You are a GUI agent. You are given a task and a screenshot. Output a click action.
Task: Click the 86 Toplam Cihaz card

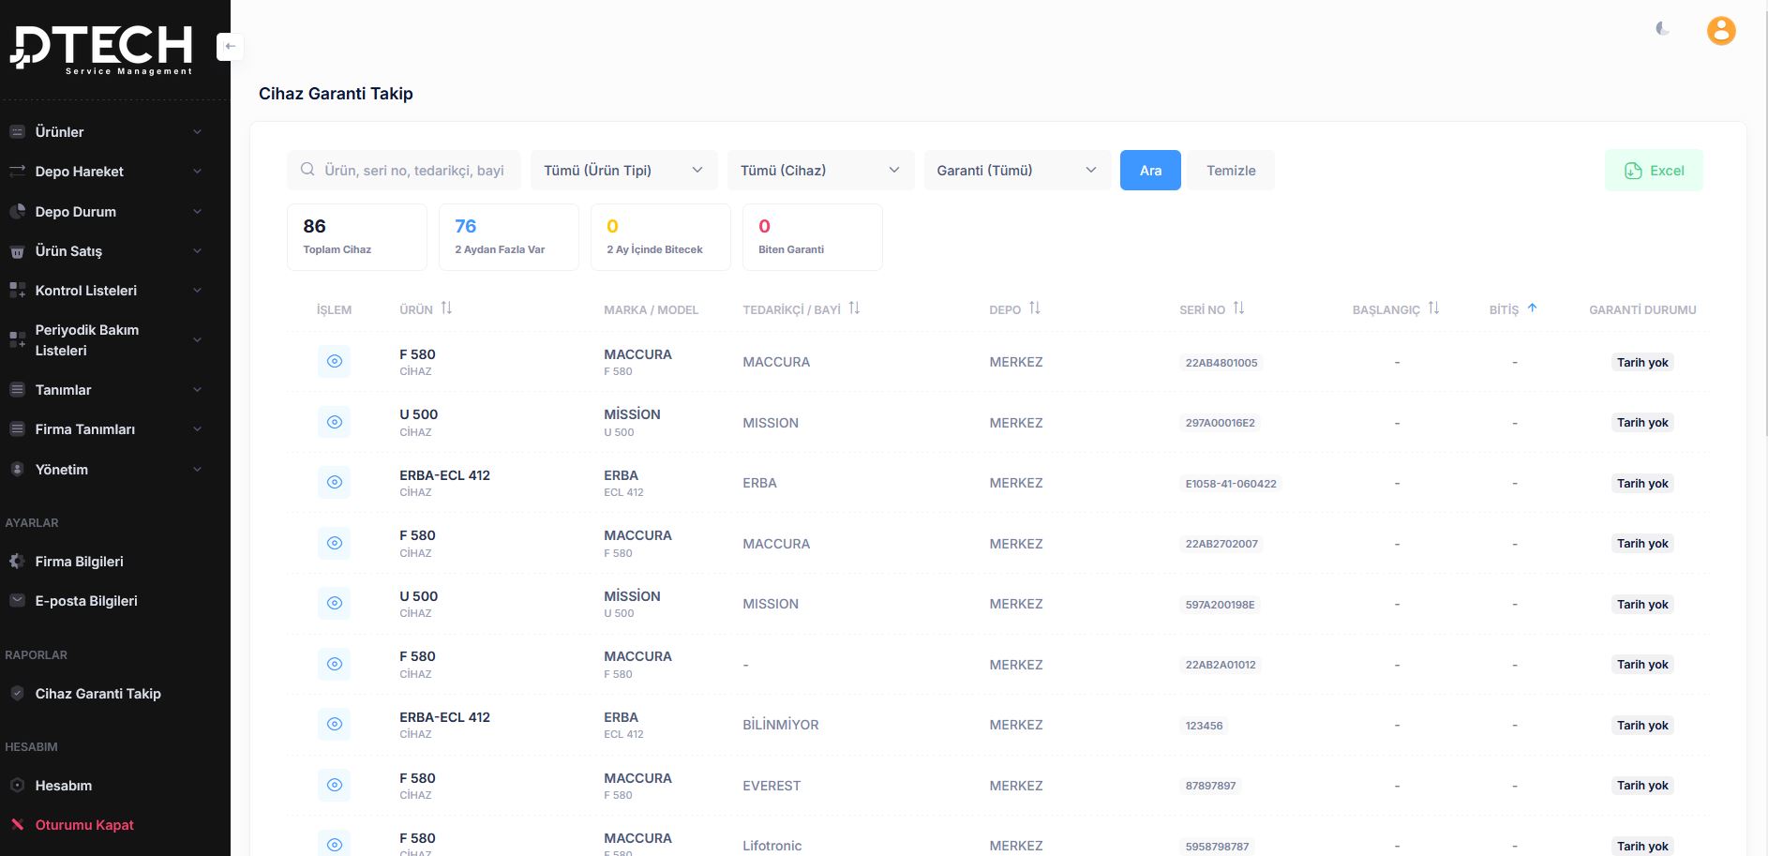[357, 237]
